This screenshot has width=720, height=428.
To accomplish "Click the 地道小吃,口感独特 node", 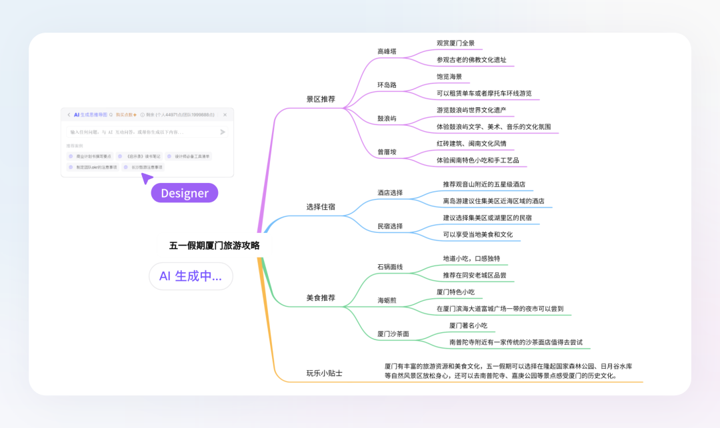I will click(471, 258).
